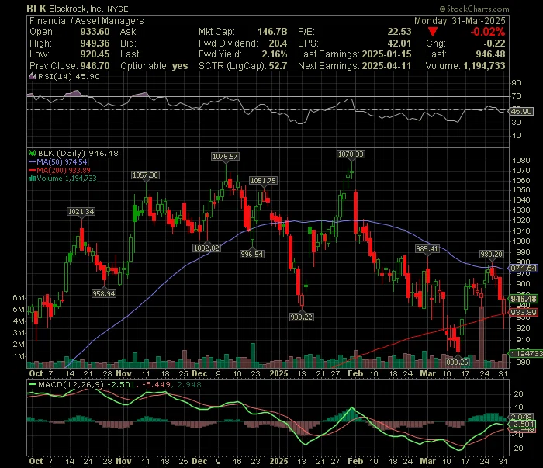Click the 1076.57 peak price label
This screenshot has width=543, height=468.
point(225,157)
